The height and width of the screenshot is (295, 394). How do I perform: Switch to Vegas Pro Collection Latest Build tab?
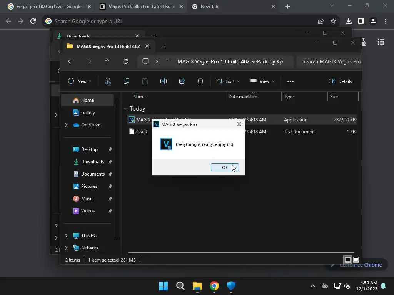[142, 7]
